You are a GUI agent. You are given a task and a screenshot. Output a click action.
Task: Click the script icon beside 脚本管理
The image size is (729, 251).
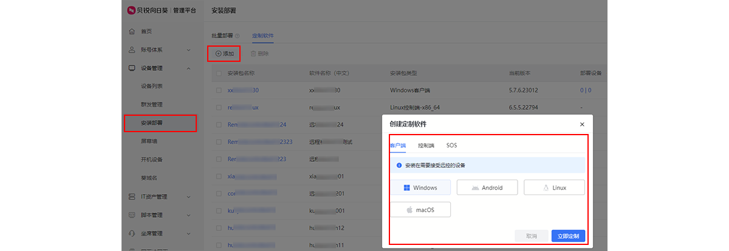132,215
